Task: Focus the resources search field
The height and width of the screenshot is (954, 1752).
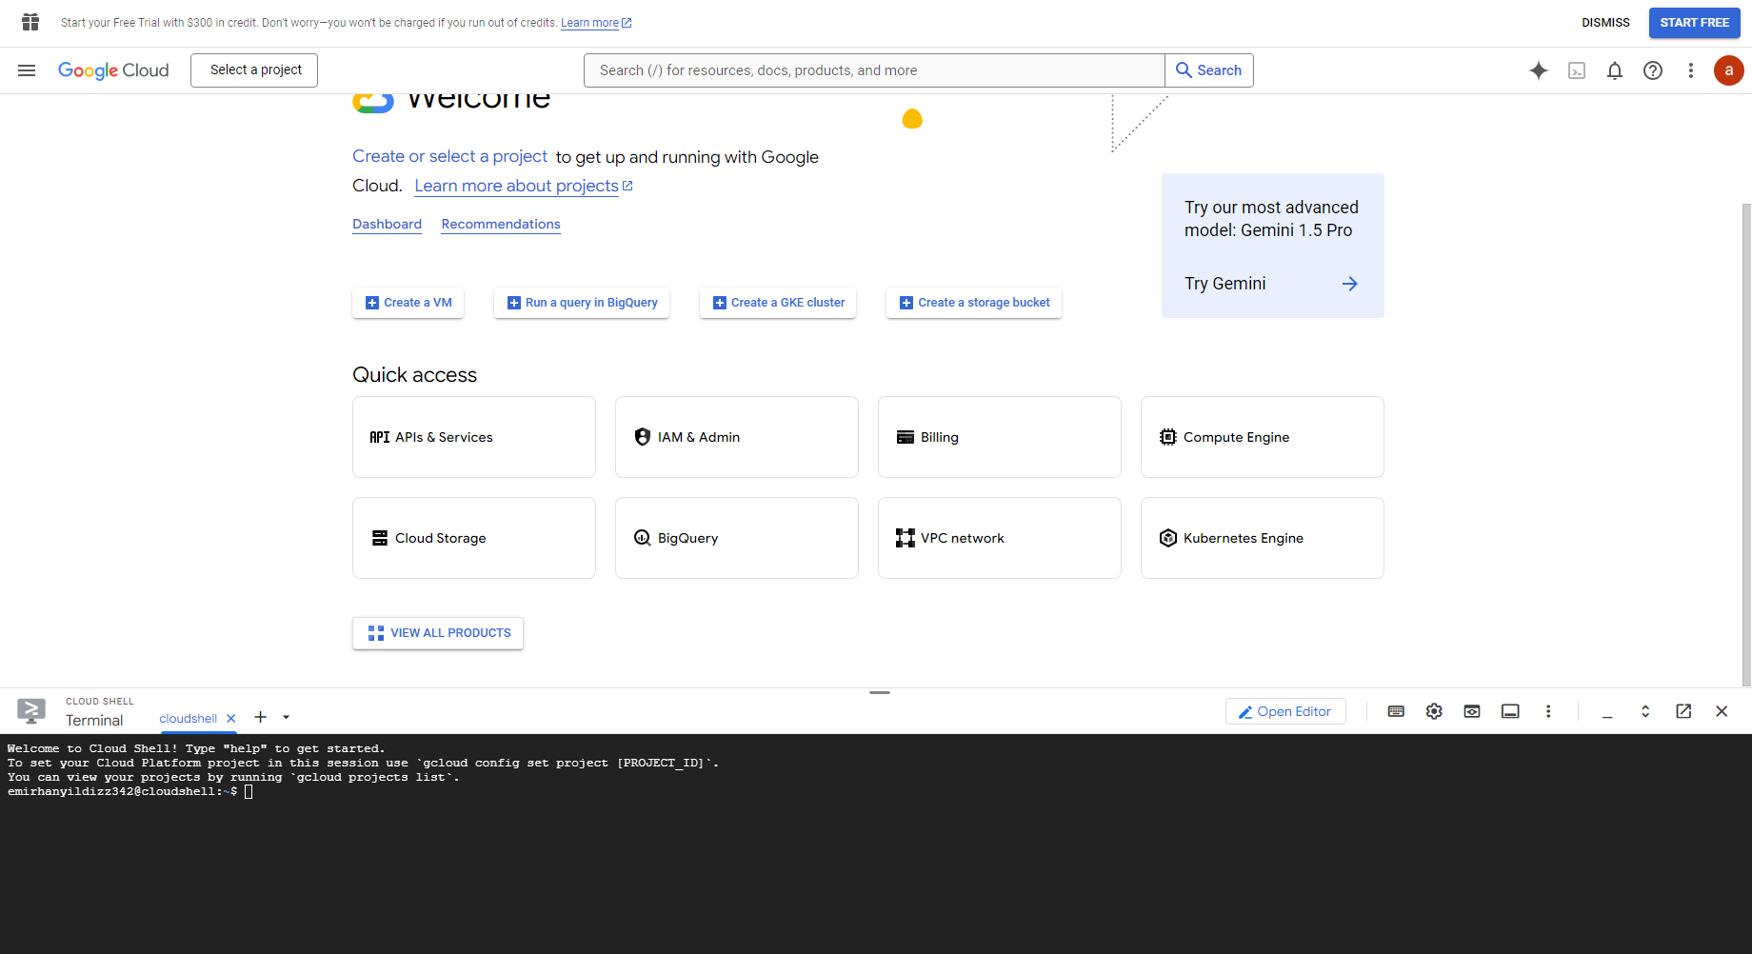Action: tap(874, 70)
